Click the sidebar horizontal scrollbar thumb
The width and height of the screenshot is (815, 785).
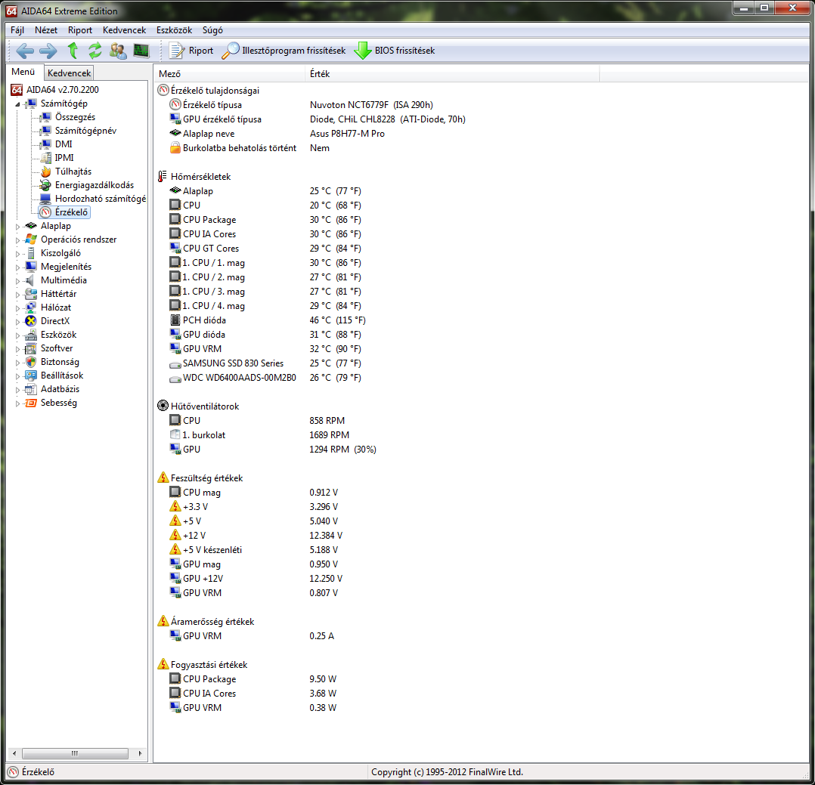click(x=76, y=753)
